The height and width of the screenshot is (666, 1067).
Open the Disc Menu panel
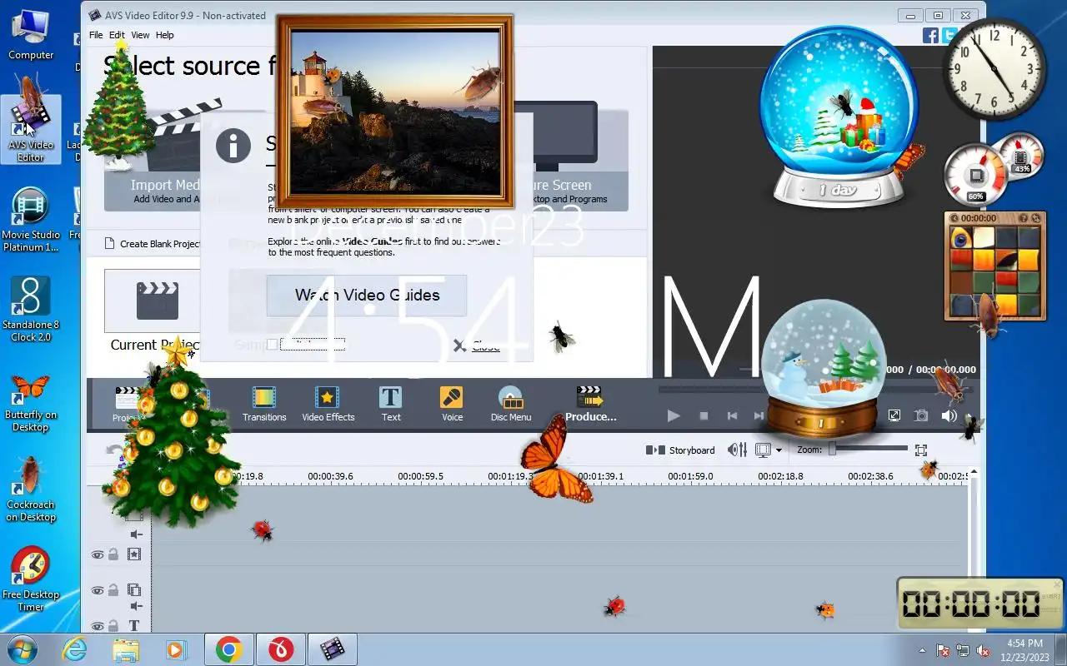[x=510, y=404]
